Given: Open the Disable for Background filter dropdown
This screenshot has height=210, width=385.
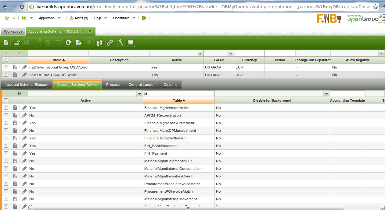Looking at the screenshot, I should tap(326, 94).
